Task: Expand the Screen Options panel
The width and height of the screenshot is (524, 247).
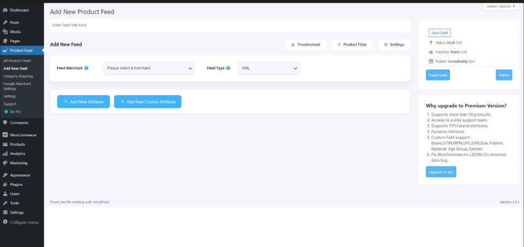Action: pos(501,7)
